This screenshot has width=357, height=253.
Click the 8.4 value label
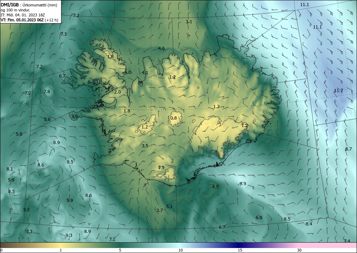point(309,224)
